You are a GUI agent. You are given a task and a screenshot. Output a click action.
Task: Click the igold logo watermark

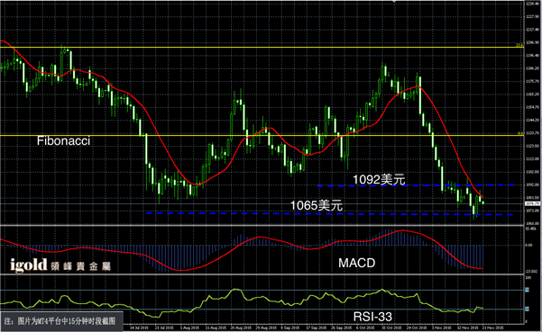tap(60, 265)
